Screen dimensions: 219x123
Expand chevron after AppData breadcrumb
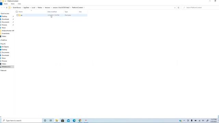[x=30, y=8]
